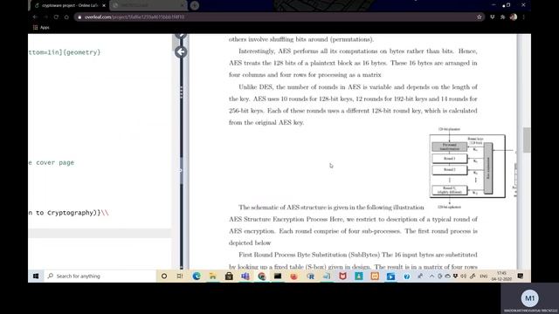Open McAfee shield icon on taskbar
The width and height of the screenshot is (559, 314).
point(342,276)
